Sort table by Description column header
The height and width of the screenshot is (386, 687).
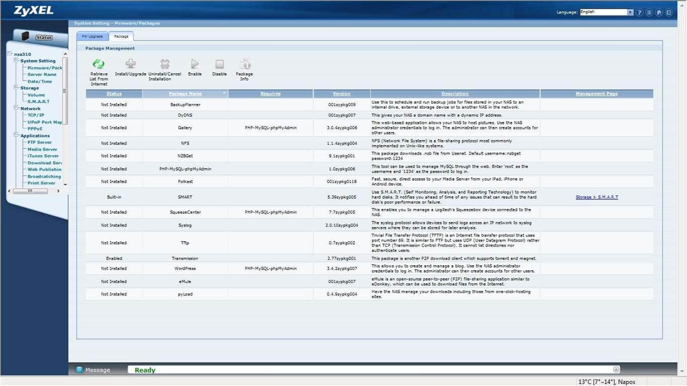455,94
